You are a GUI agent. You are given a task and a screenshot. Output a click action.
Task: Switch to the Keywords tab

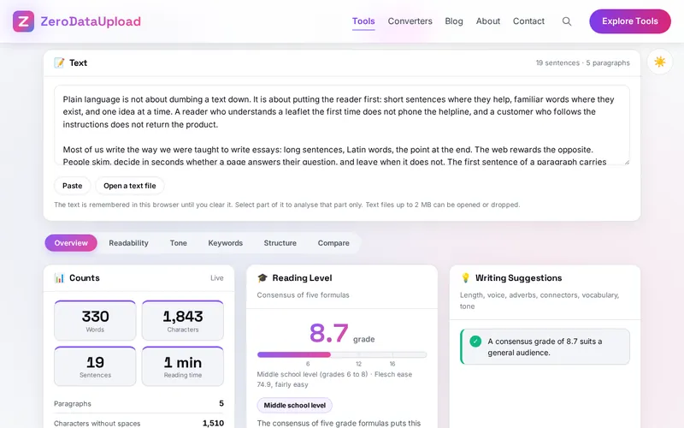tap(226, 243)
